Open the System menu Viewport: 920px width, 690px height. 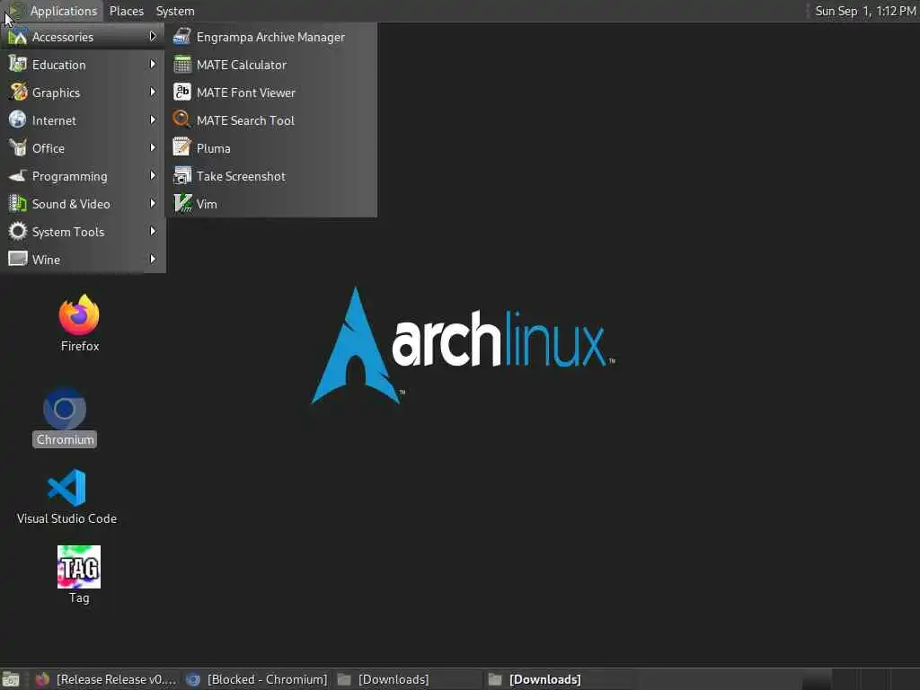pyautogui.click(x=175, y=11)
